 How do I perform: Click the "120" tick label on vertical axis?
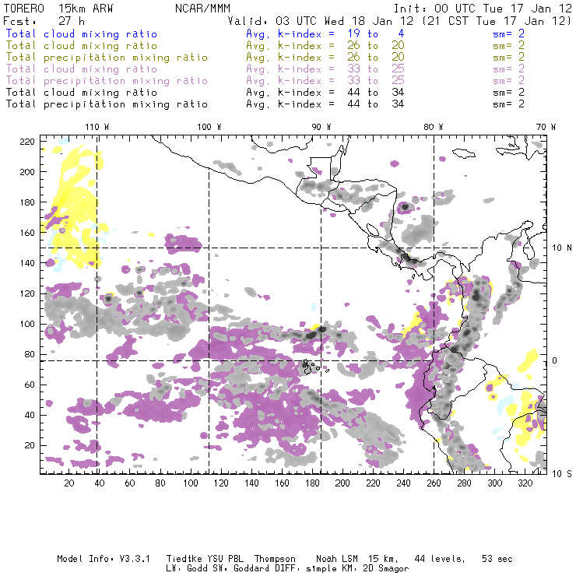[x=27, y=293]
